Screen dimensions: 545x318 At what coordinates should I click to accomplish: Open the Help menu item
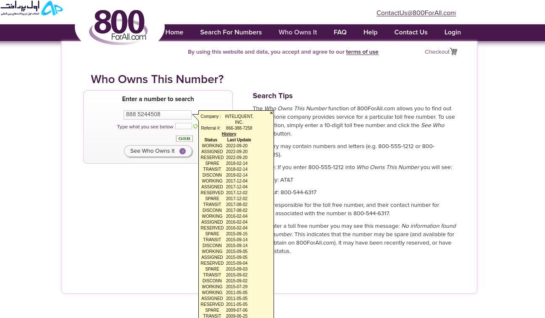(370, 32)
